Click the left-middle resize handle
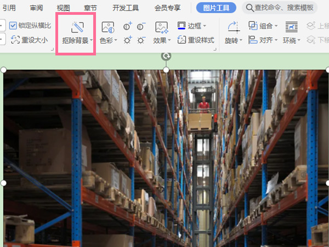This screenshot has width=329, height=247. (4, 183)
